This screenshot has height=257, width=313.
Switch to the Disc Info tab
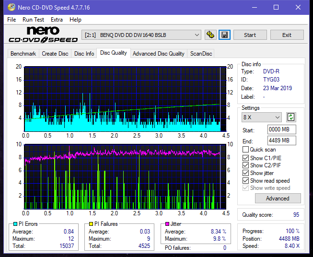84,54
